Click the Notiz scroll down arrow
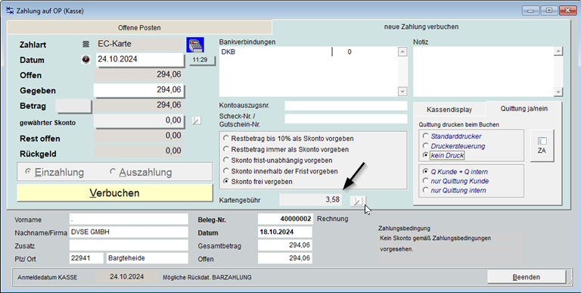This screenshot has height=293, width=581. [x=558, y=92]
